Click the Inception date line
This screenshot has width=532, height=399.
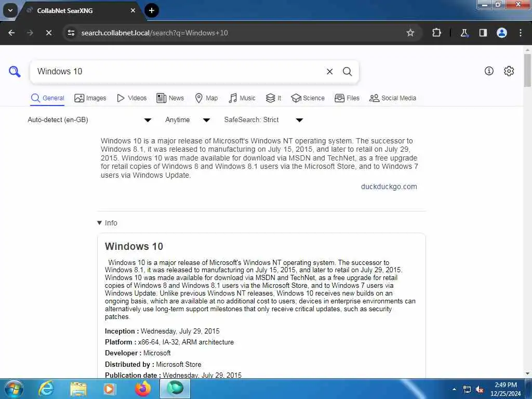(x=162, y=331)
